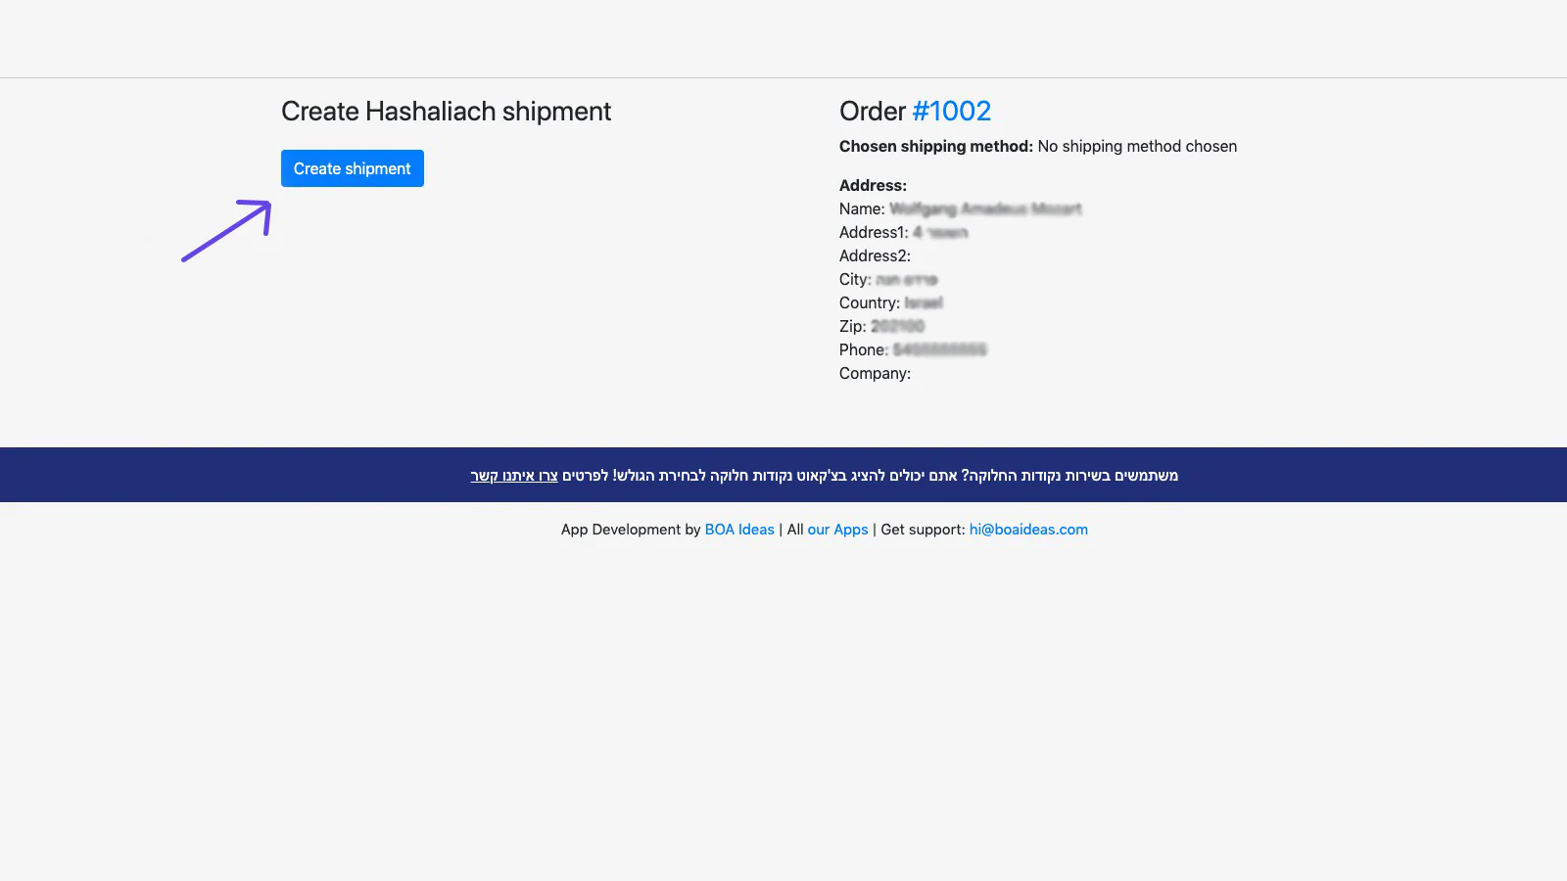
Task: Select the 'Chosen shipping method:' bold label
Action: click(x=935, y=147)
